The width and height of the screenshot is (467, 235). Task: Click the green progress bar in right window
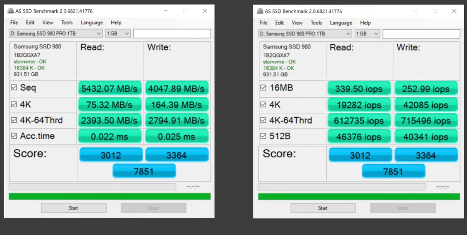tap(359, 197)
